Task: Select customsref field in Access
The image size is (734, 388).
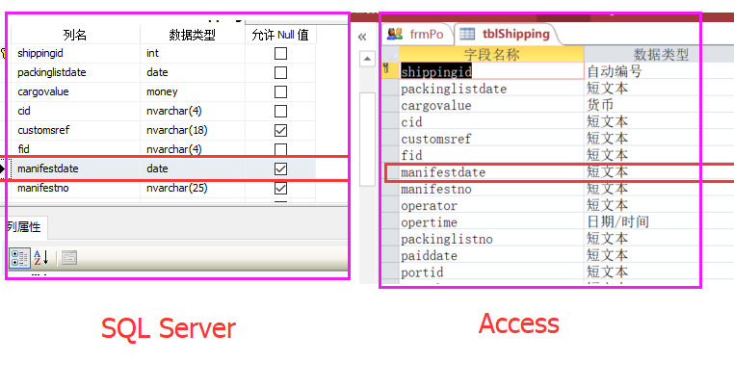Action: (436, 139)
